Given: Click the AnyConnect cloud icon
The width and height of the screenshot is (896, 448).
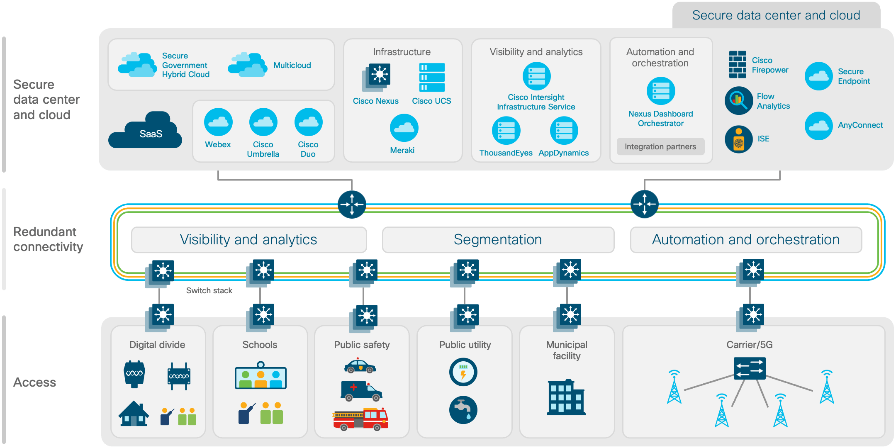Looking at the screenshot, I should (x=819, y=126).
